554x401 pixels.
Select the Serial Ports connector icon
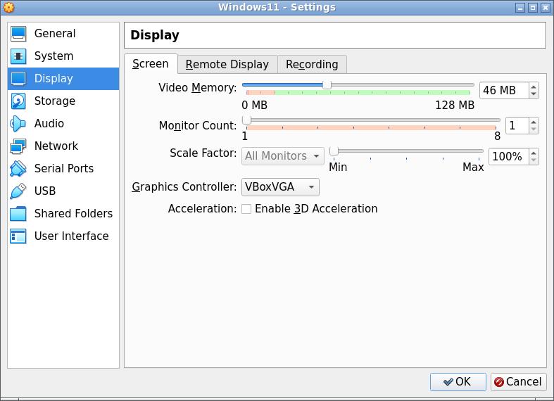coord(18,169)
